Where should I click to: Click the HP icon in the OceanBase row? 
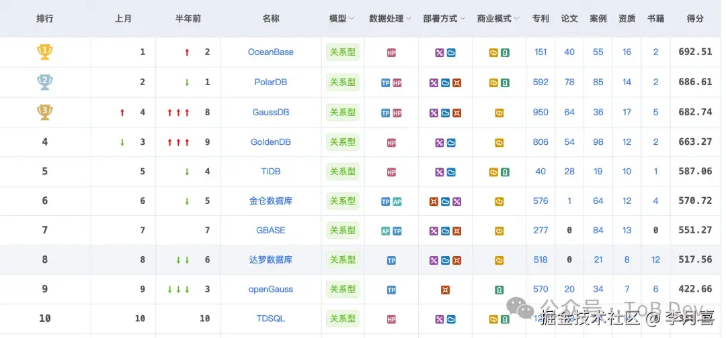click(x=391, y=53)
